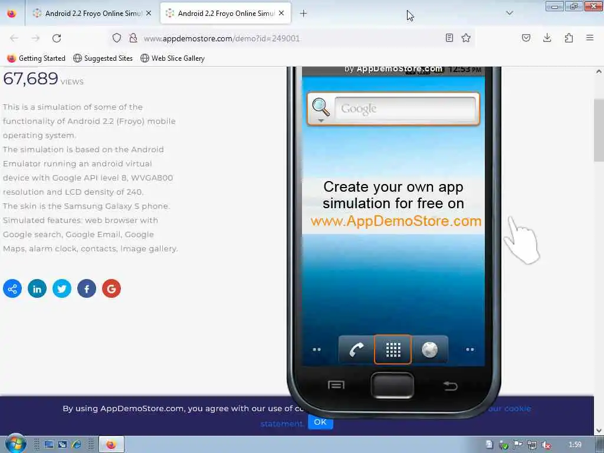The image size is (604, 453).
Task: Launch the browser globe icon on phone
Action: (x=429, y=350)
